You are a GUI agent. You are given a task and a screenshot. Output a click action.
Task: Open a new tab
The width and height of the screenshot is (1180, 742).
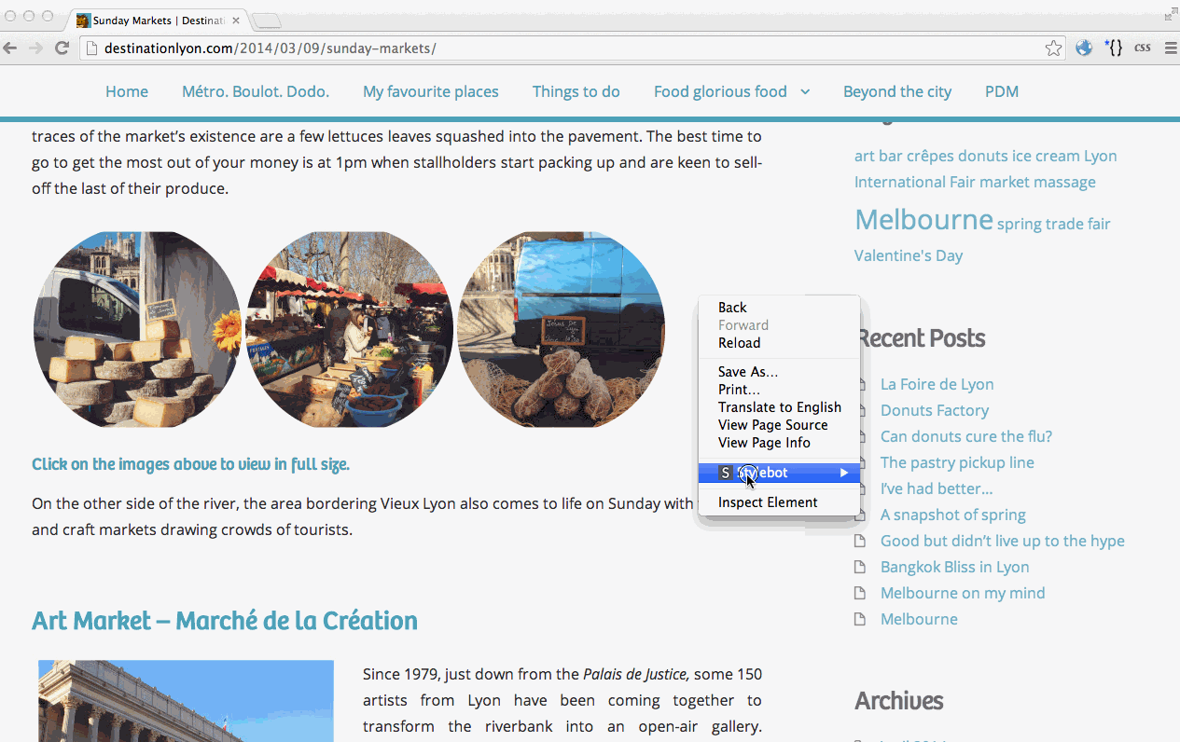[266, 21]
